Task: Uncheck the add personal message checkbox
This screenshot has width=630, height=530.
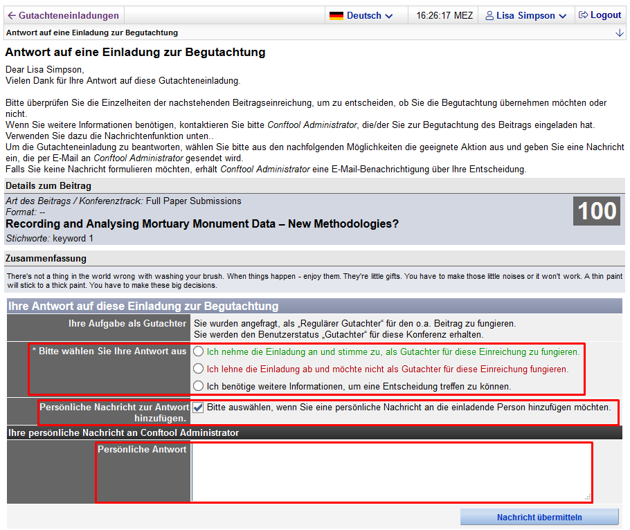Action: pos(199,408)
